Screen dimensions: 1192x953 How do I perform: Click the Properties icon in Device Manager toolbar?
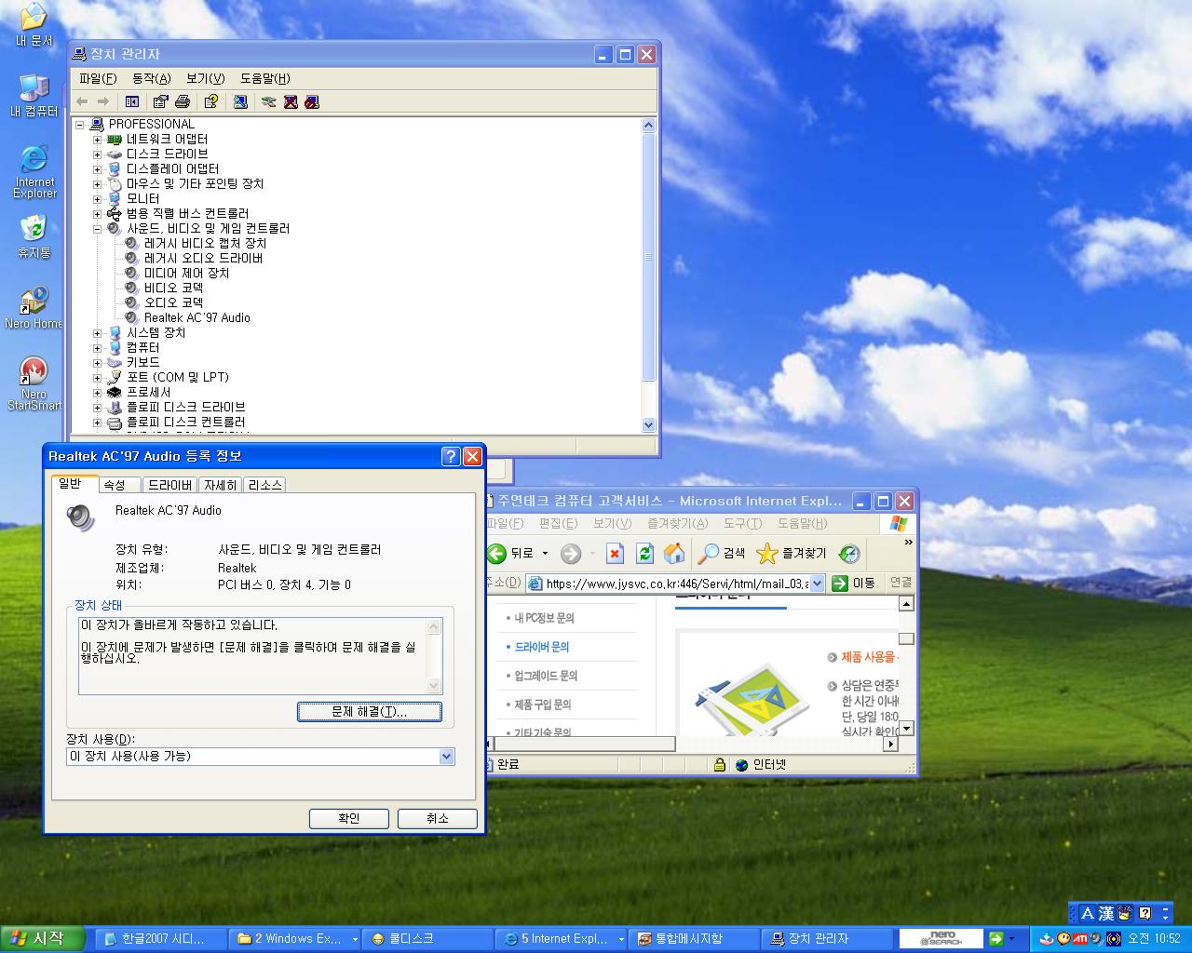tap(160, 101)
